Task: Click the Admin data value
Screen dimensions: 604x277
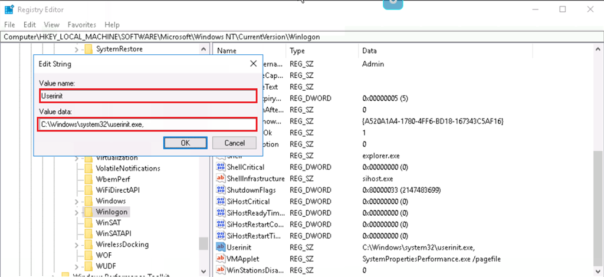Action: point(373,64)
